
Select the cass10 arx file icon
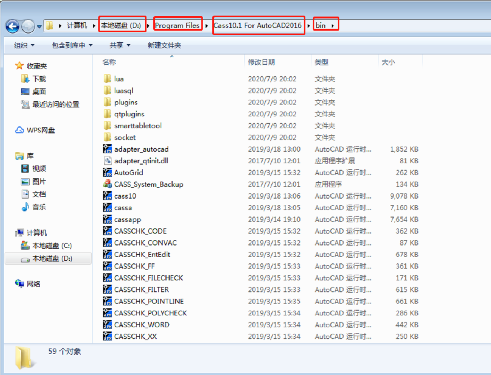(x=107, y=196)
